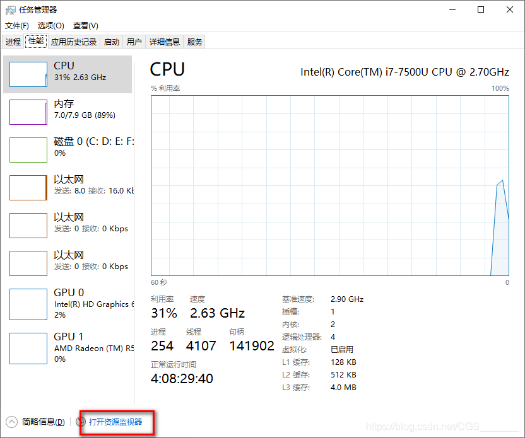Click the 2.63 GHz speed value
Viewport: 525px width, 438px height.
tap(217, 313)
